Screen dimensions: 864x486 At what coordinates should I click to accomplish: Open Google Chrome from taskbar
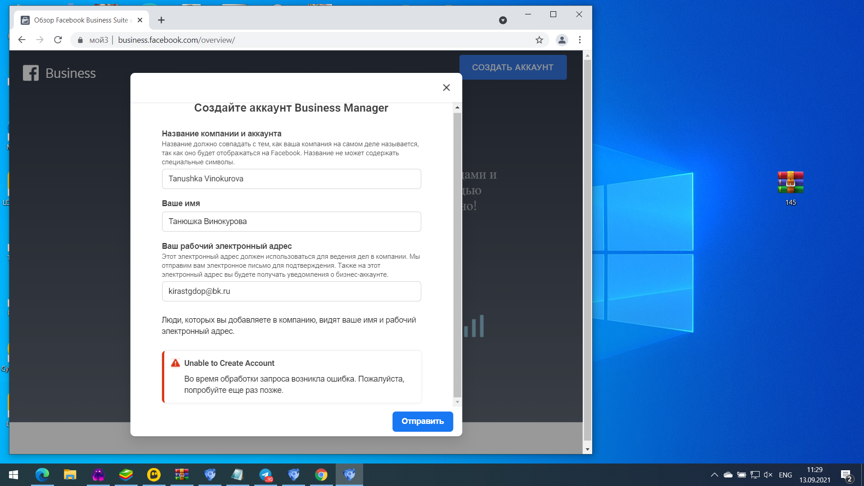(x=321, y=475)
